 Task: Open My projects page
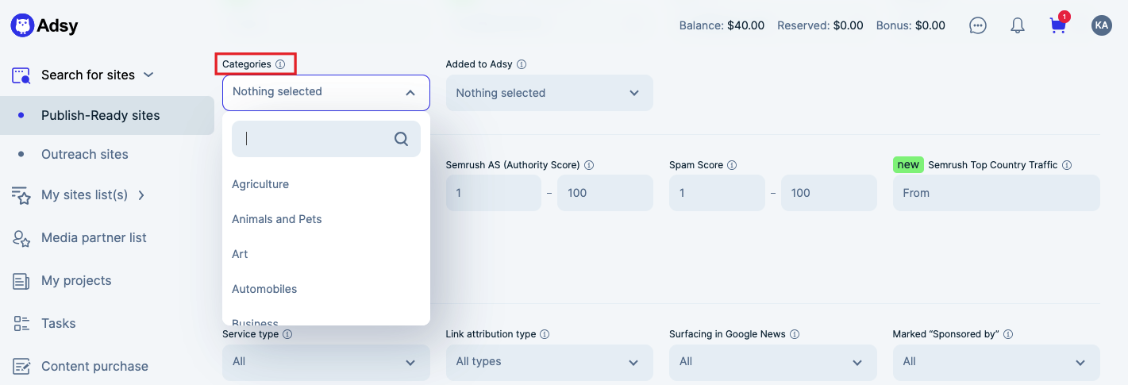pos(76,280)
